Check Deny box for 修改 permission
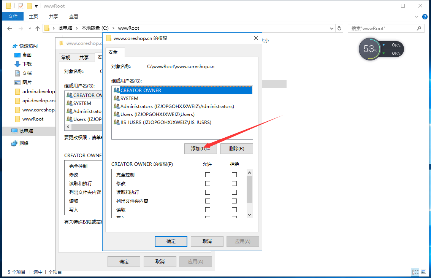 (x=234, y=184)
